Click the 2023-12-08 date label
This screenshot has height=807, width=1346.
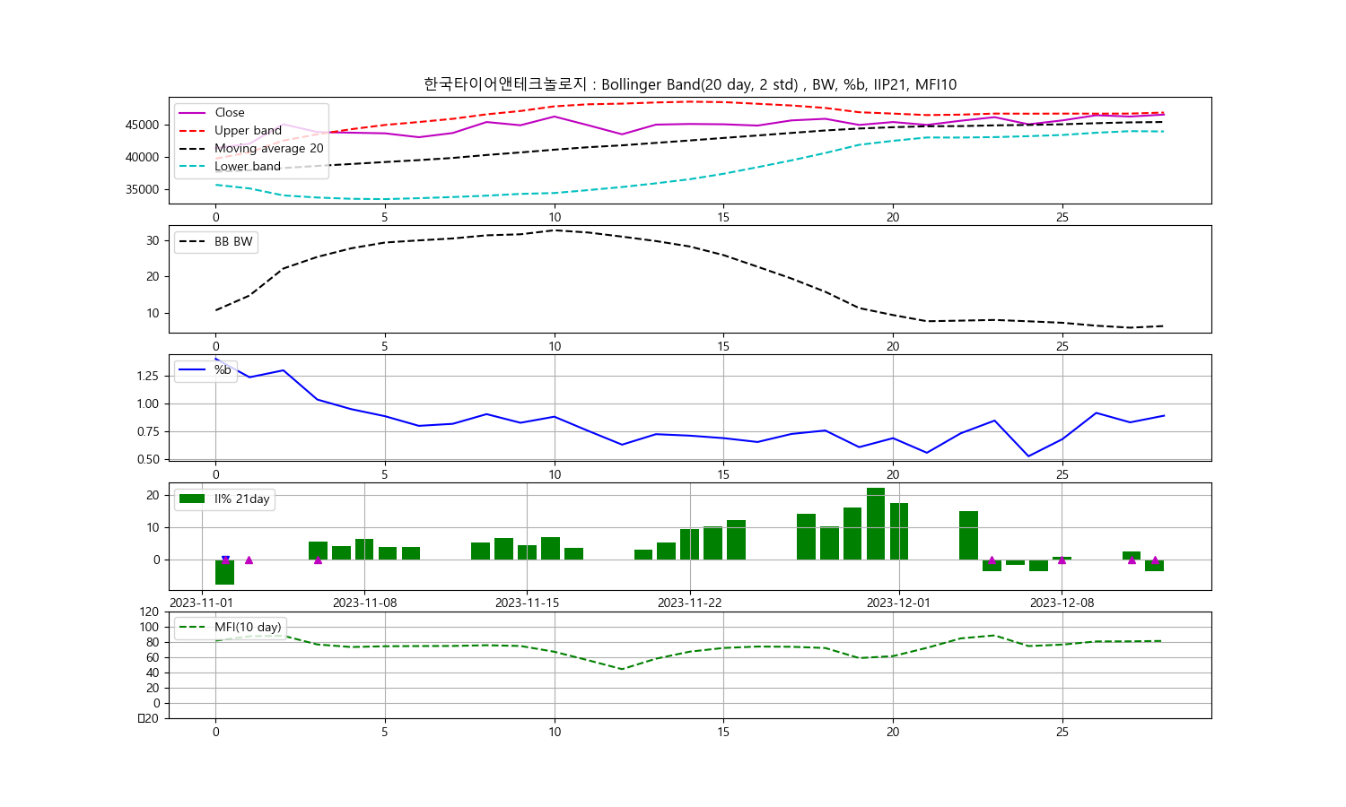(1062, 603)
